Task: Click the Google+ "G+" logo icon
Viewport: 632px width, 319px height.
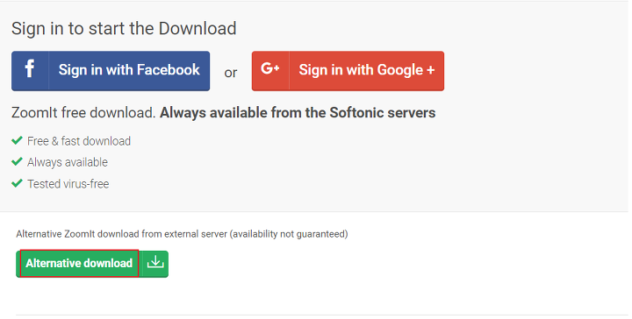Action: pos(270,68)
